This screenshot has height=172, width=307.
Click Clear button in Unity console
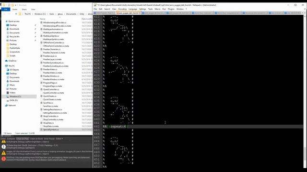[x=3, y=139]
